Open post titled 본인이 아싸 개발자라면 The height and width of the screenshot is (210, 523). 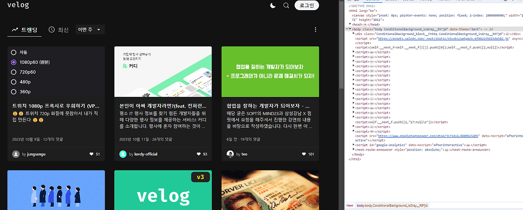coord(163,105)
